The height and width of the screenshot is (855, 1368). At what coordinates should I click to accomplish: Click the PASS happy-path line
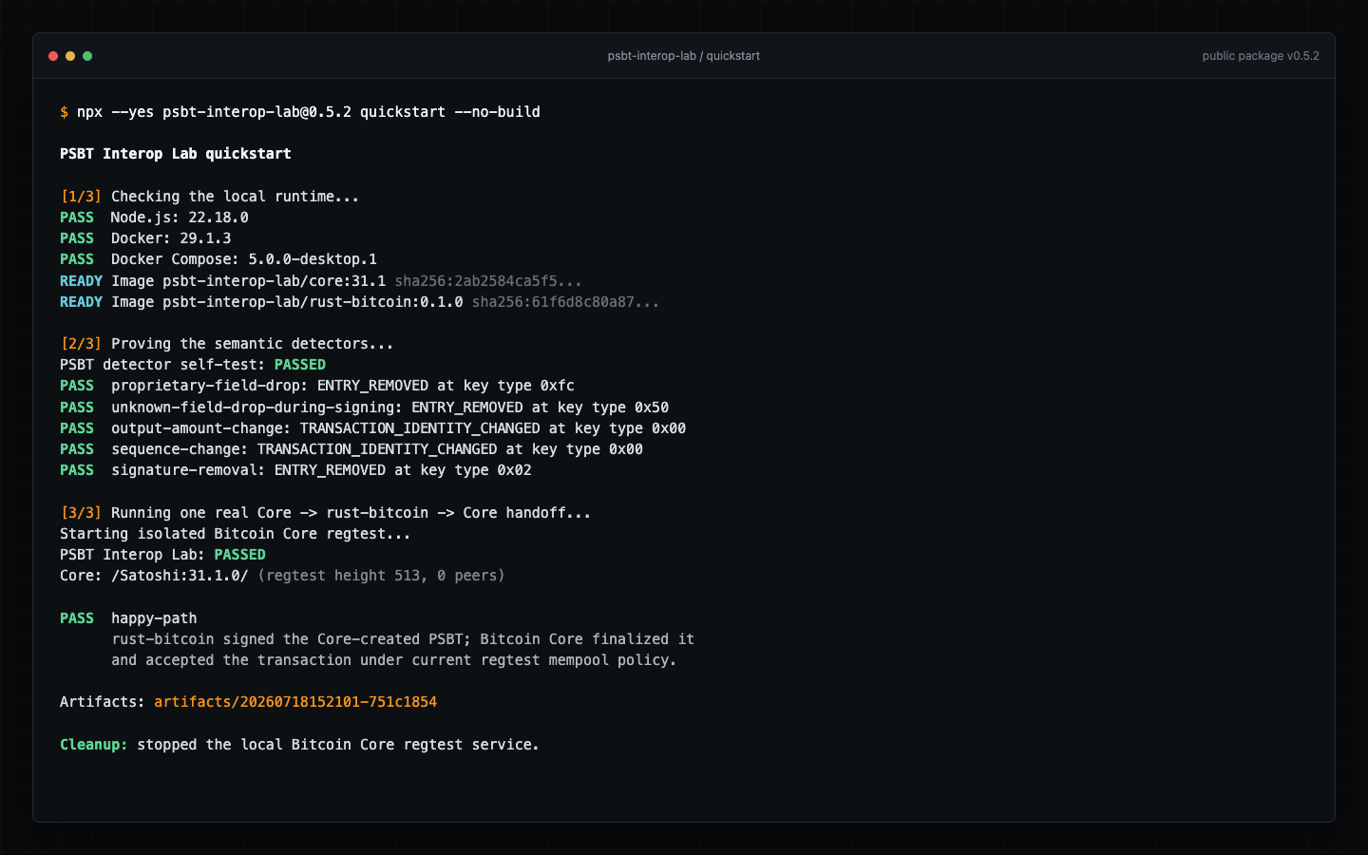[x=128, y=618]
